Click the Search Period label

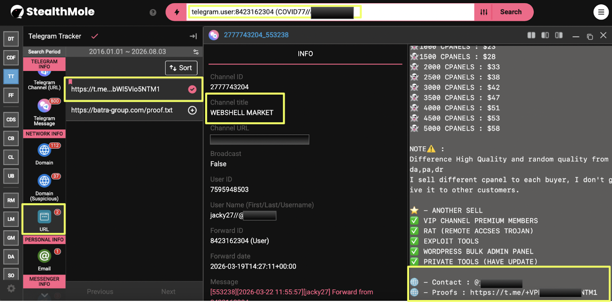tap(44, 52)
